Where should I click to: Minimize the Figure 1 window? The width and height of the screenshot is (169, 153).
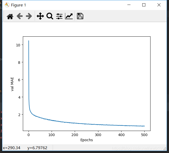[x=129, y=5]
